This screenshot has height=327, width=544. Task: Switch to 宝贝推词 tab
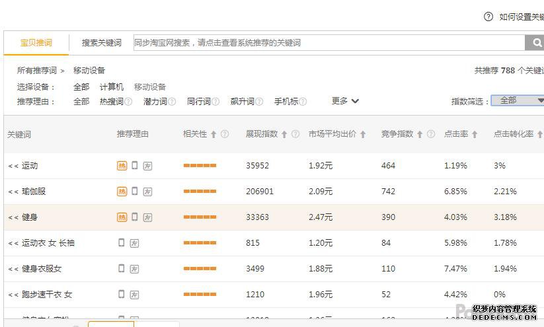pyautogui.click(x=36, y=43)
